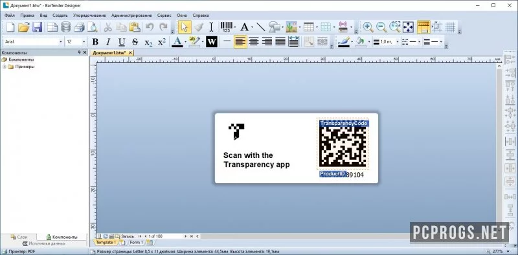
Task: Click the Zoom Out magnifier
Action: pyautogui.click(x=381, y=27)
